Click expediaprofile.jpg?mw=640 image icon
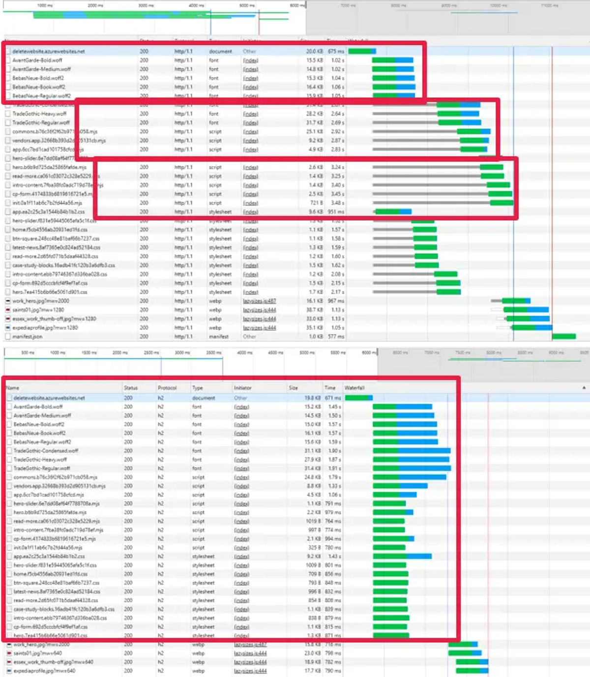 click(x=9, y=671)
